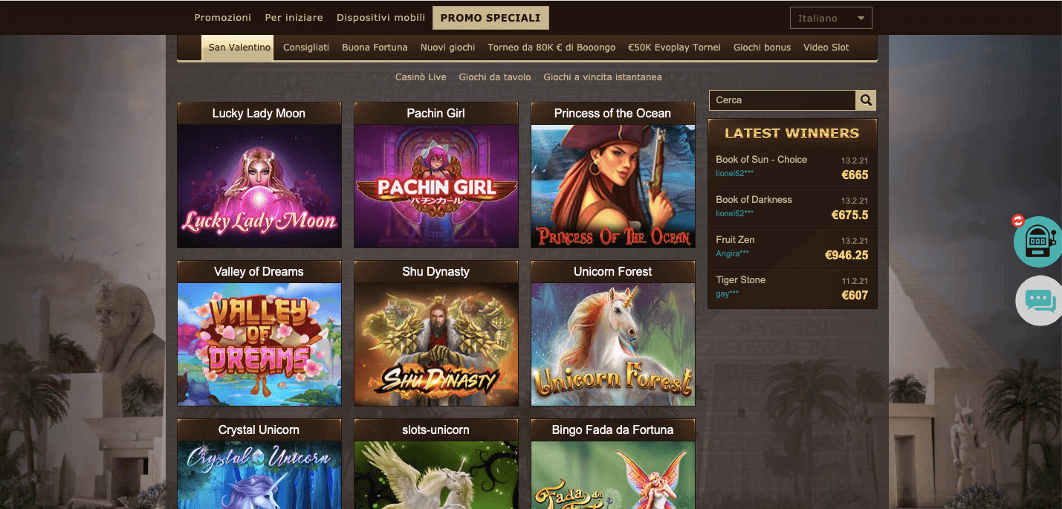Select the Nuovi giochi tab
Image resolution: width=1062 pixels, height=509 pixels.
click(x=447, y=47)
